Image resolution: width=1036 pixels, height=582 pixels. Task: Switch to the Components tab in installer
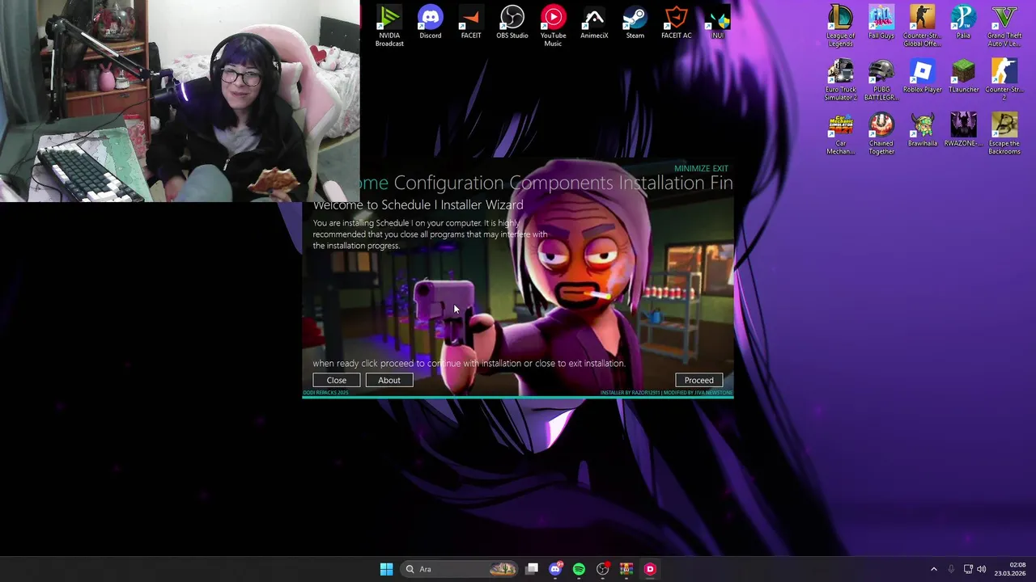pos(561,183)
